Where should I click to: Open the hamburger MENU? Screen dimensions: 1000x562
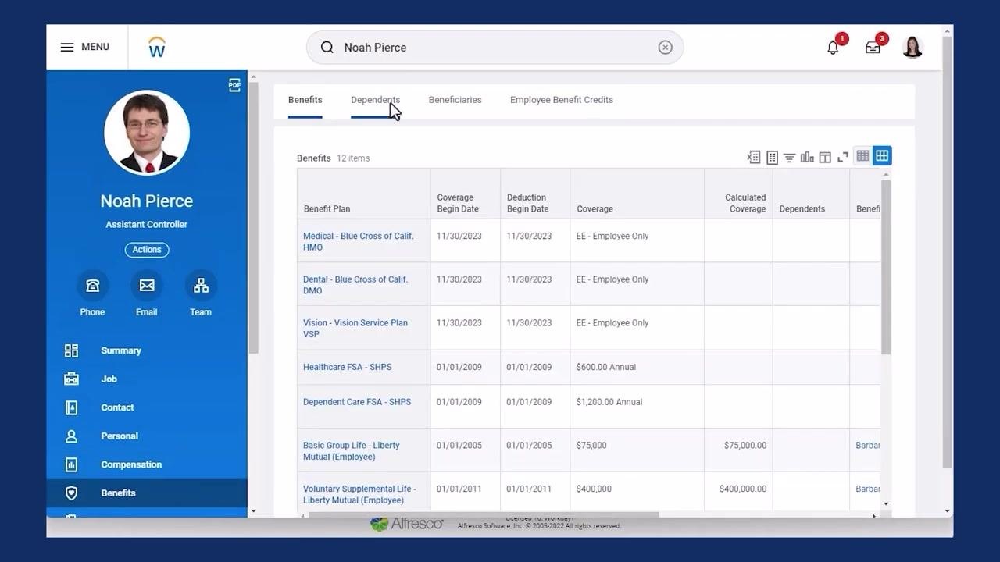(x=84, y=47)
